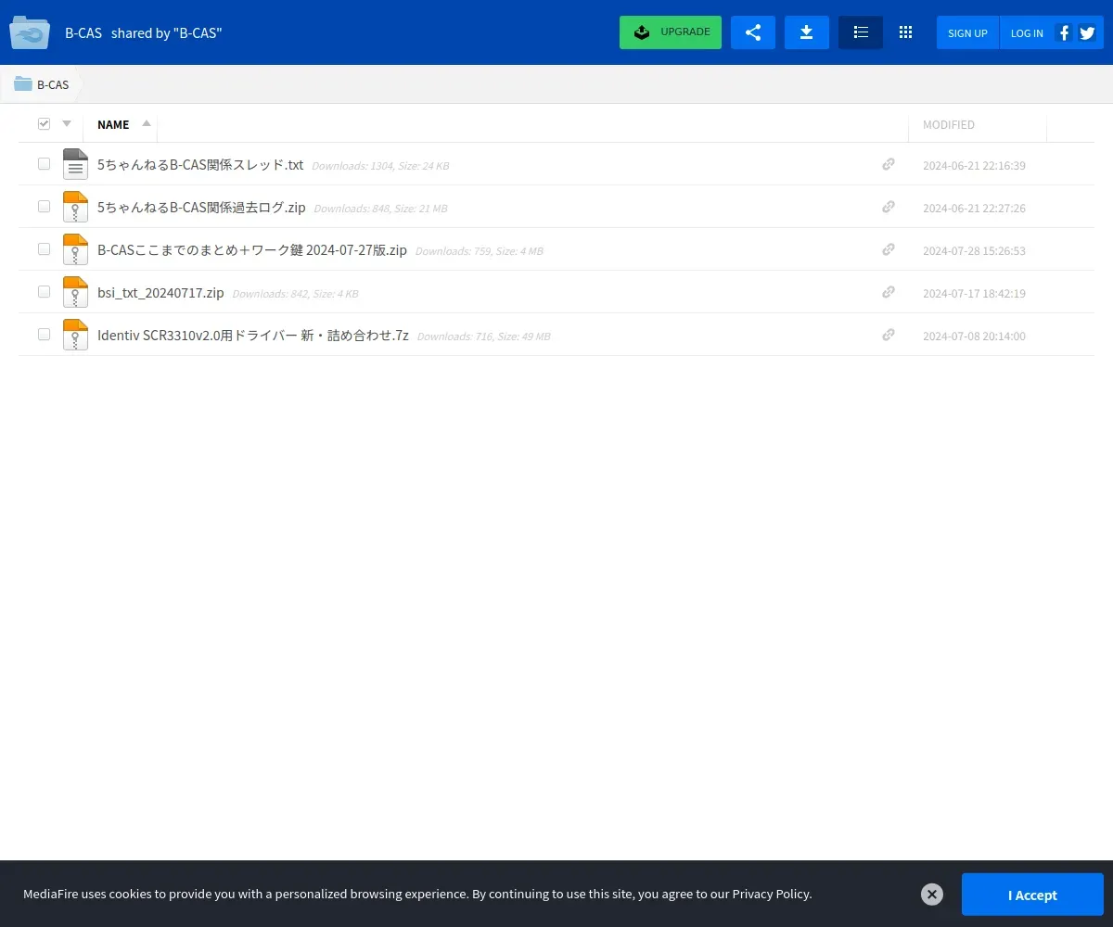Screen dimensions: 1113x927
Task: Click the SIGN UP button
Action: tap(967, 32)
